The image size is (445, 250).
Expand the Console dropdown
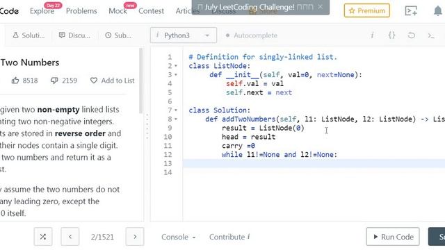(x=179, y=237)
